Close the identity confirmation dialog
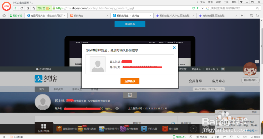Viewport: 263px width, 139px height. [174, 48]
